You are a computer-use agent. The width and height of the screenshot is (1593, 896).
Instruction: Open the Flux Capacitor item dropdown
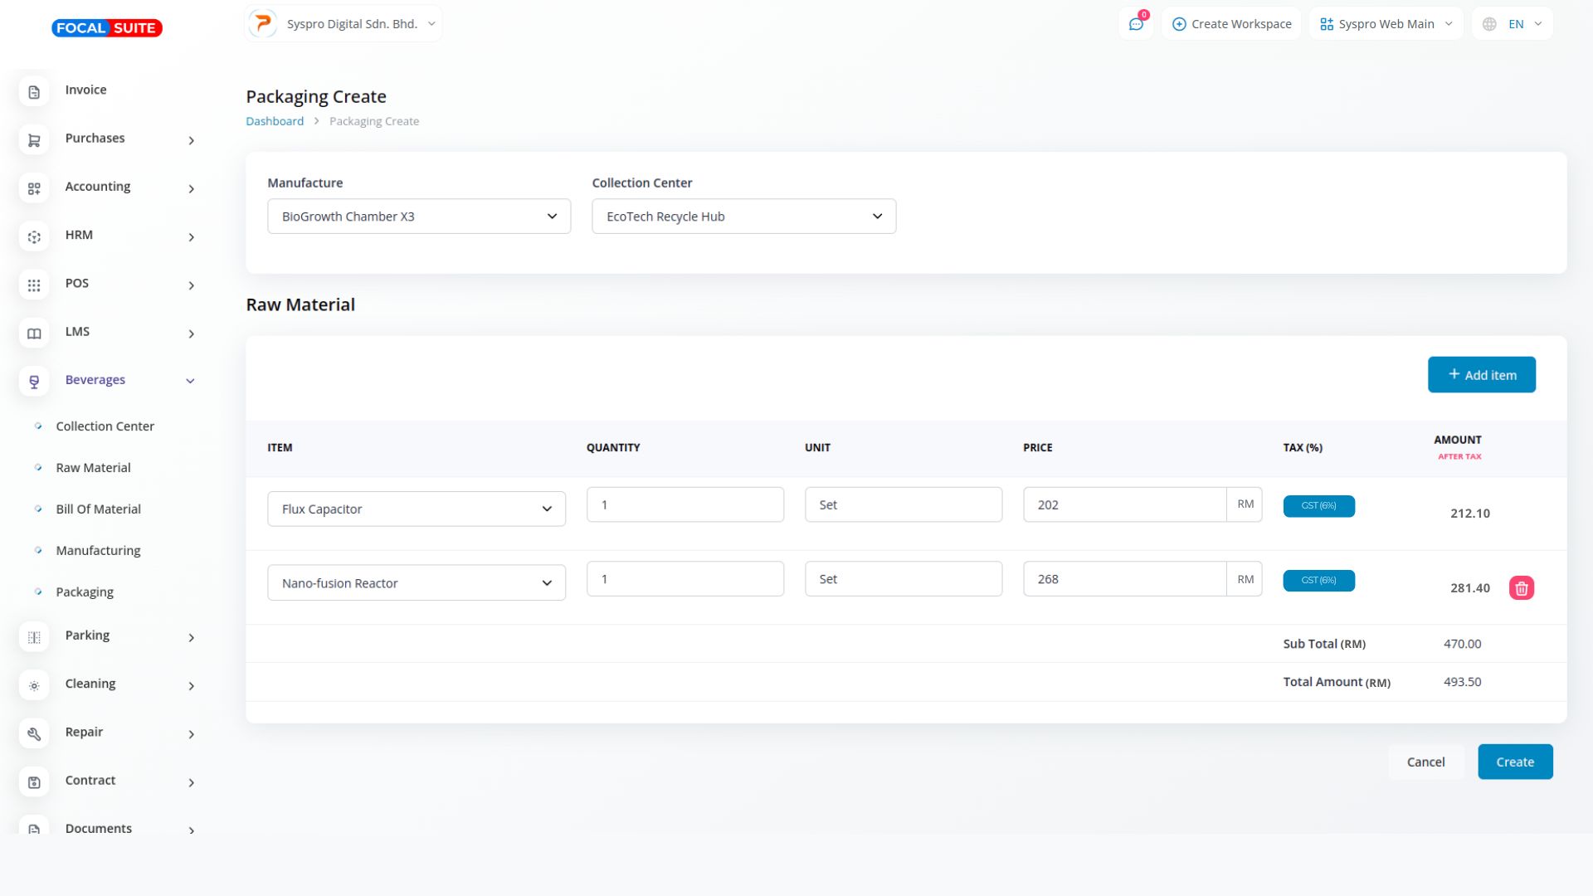pyautogui.click(x=417, y=509)
